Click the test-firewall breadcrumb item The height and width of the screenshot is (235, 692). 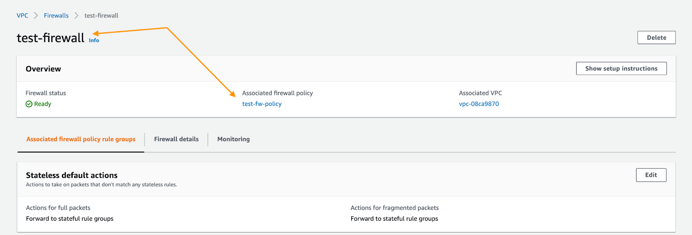coord(101,16)
